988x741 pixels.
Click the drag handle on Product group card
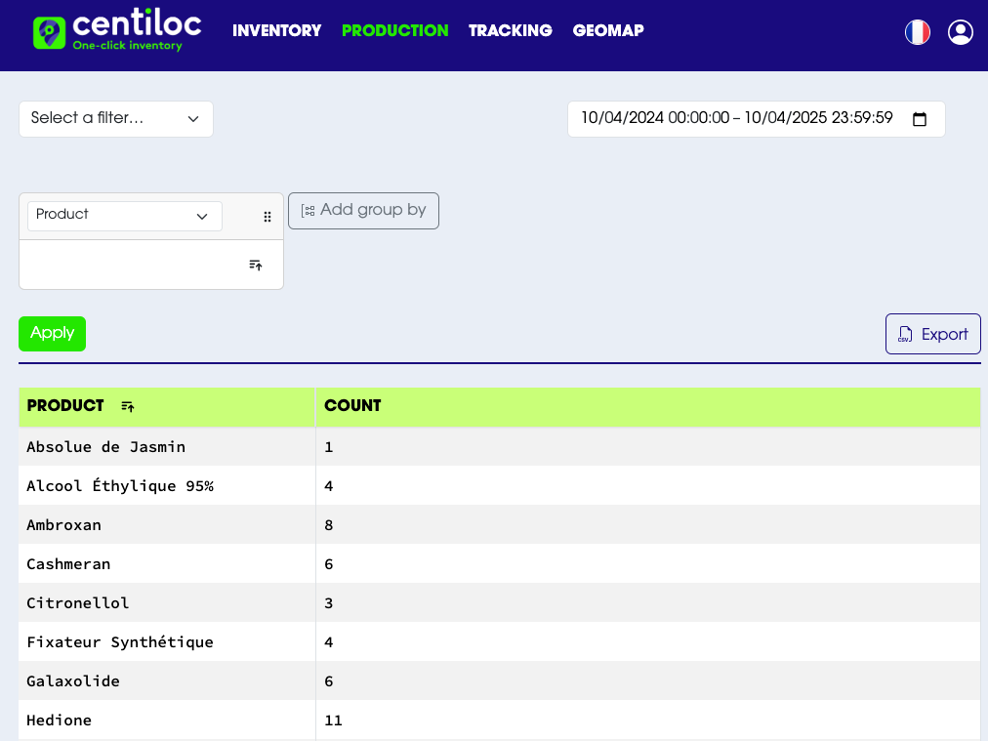(268, 217)
